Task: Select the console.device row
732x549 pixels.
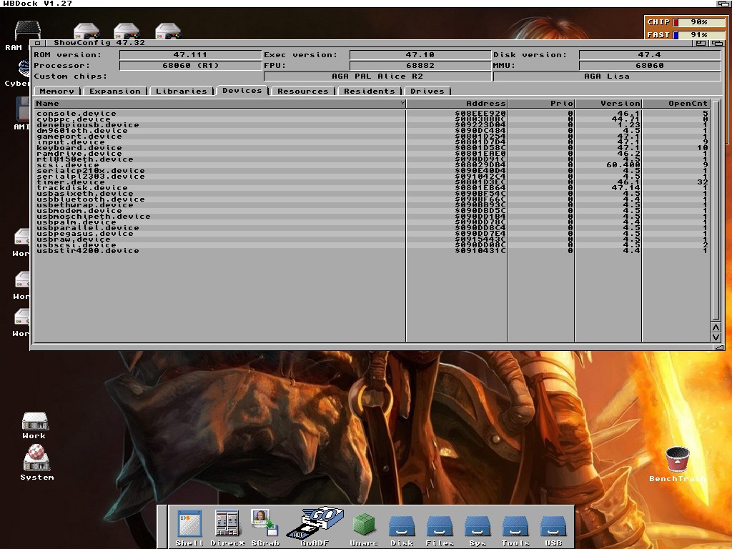Action: click(372, 114)
